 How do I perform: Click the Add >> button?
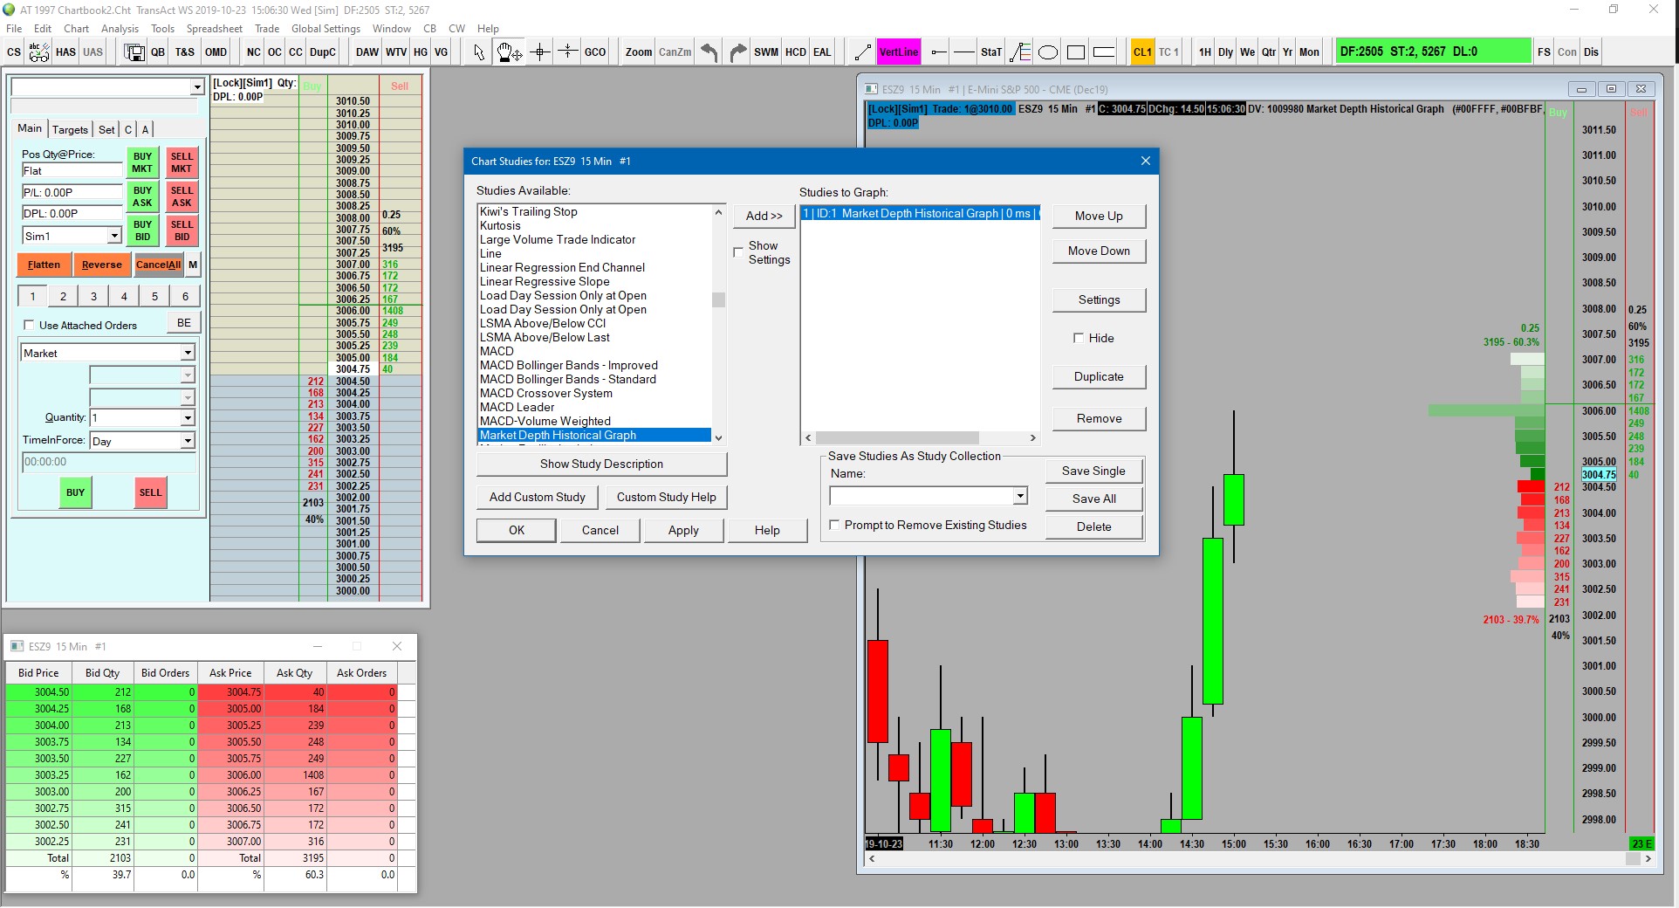(764, 216)
